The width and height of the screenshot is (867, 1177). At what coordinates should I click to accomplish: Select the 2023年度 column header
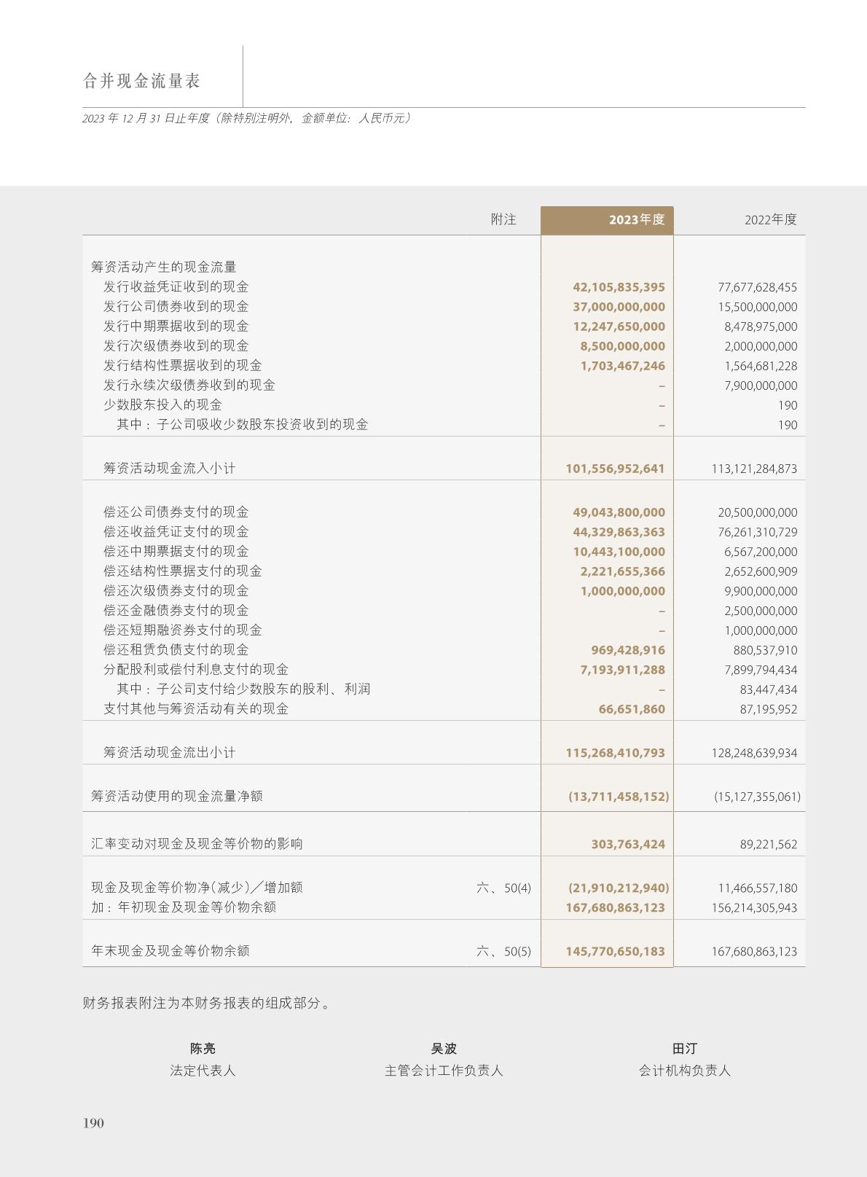tap(636, 219)
